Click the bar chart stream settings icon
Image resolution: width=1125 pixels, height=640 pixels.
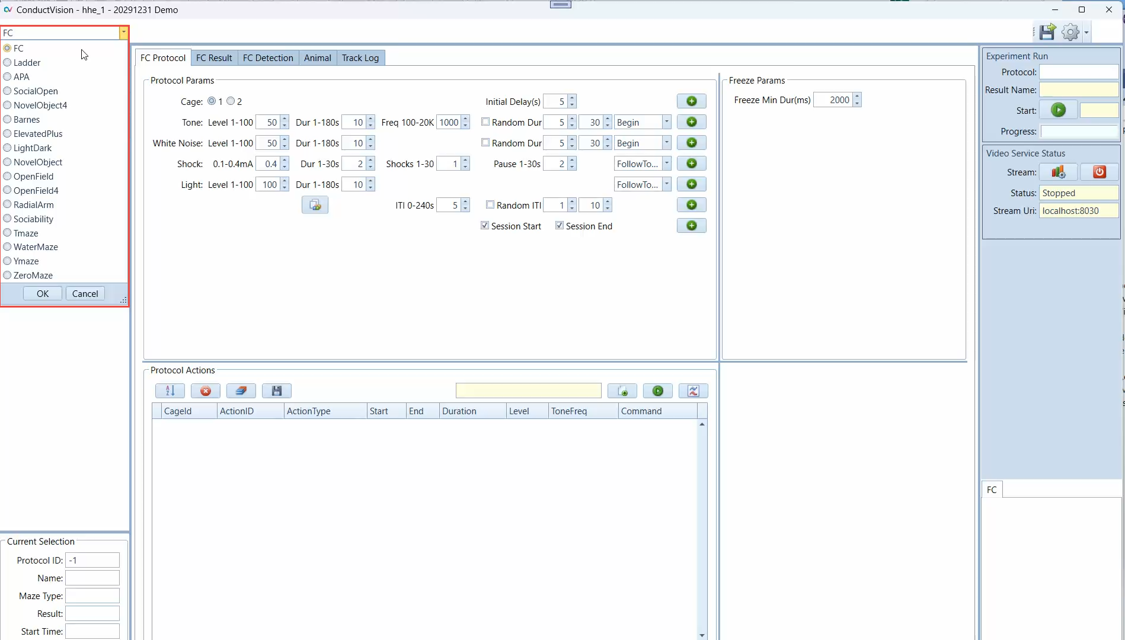click(1058, 172)
